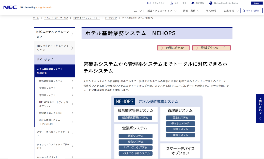
Task: Open NECのホテルソリューション sidebar heading
Action: tap(54, 34)
